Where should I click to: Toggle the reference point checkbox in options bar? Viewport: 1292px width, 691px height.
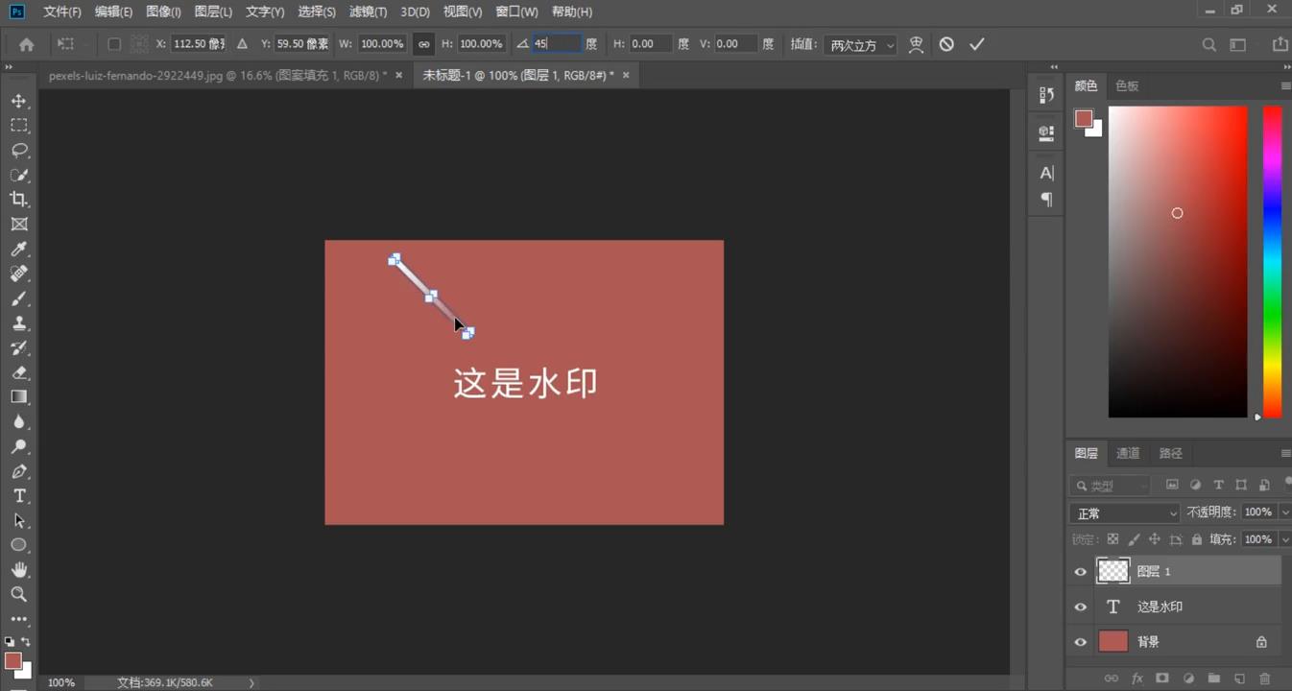(x=114, y=44)
